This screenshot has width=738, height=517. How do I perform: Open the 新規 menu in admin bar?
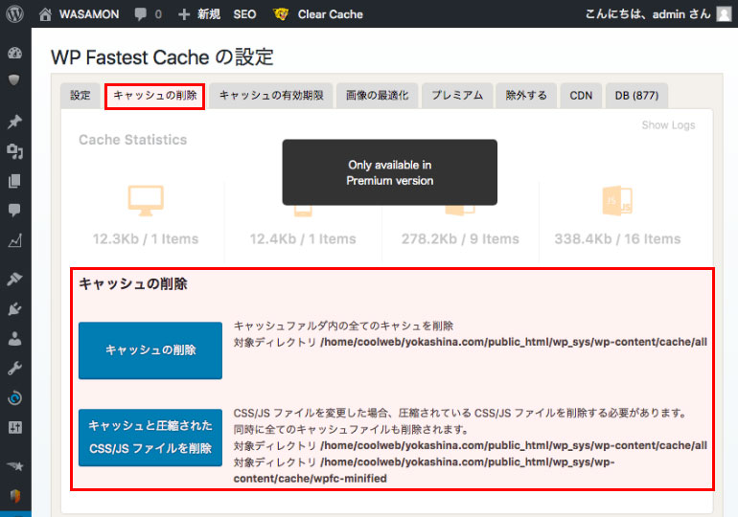click(x=209, y=14)
